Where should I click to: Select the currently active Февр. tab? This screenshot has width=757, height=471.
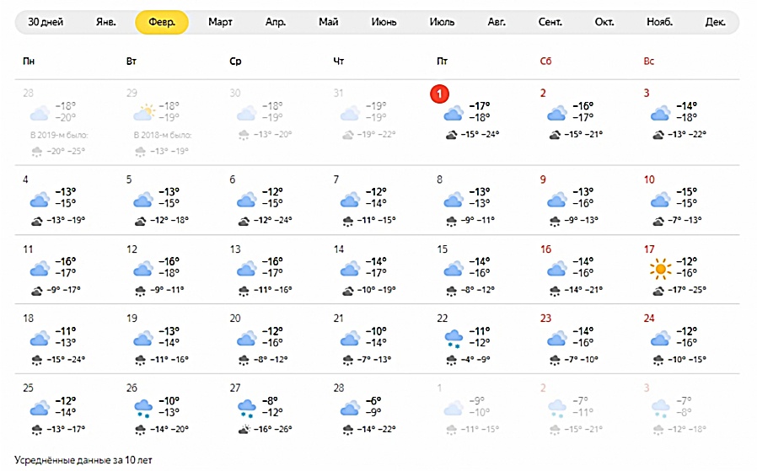(x=161, y=22)
